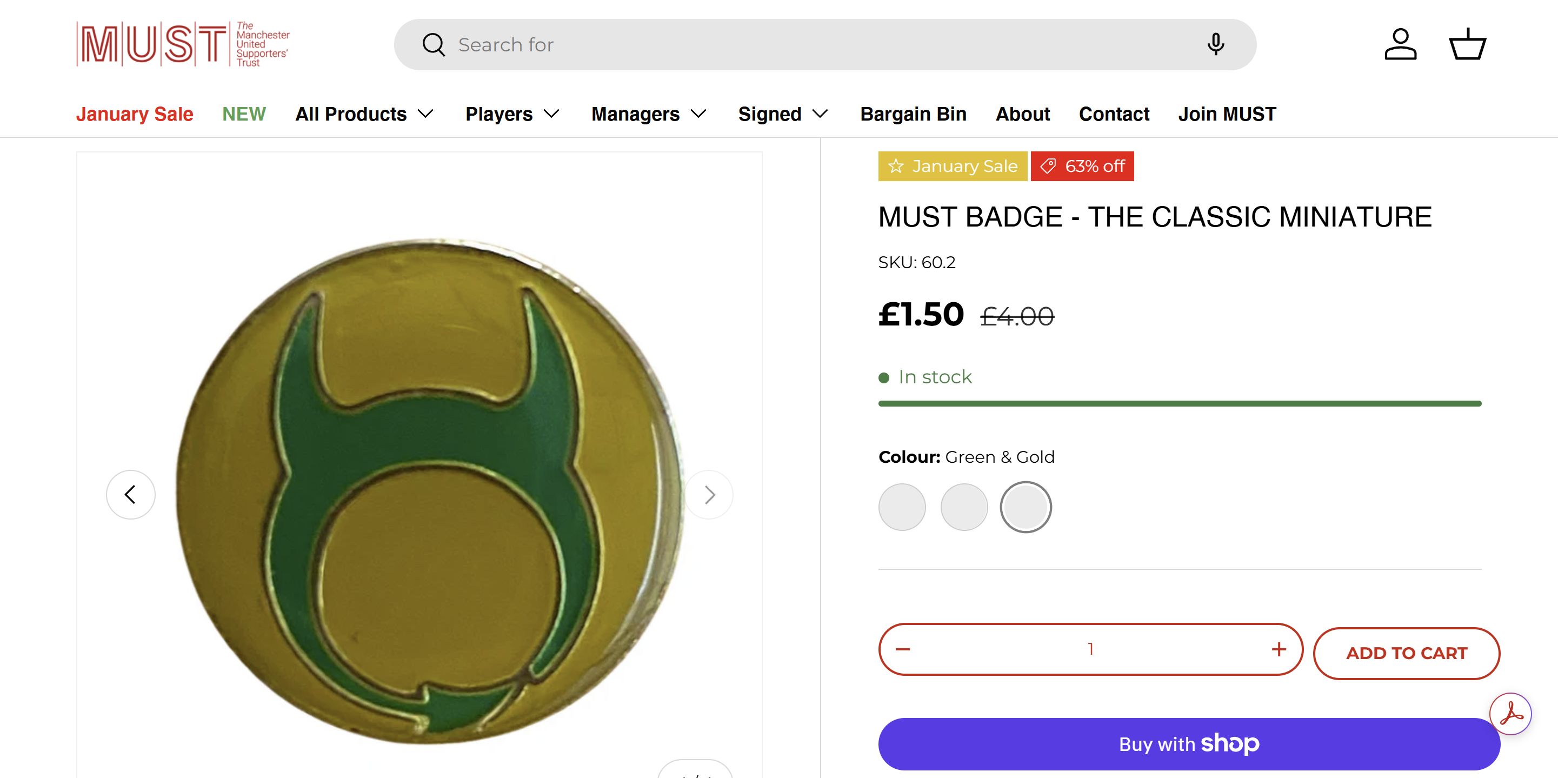Click the floating PDF icon button
Viewport: 1558px width, 778px height.
click(x=1510, y=714)
